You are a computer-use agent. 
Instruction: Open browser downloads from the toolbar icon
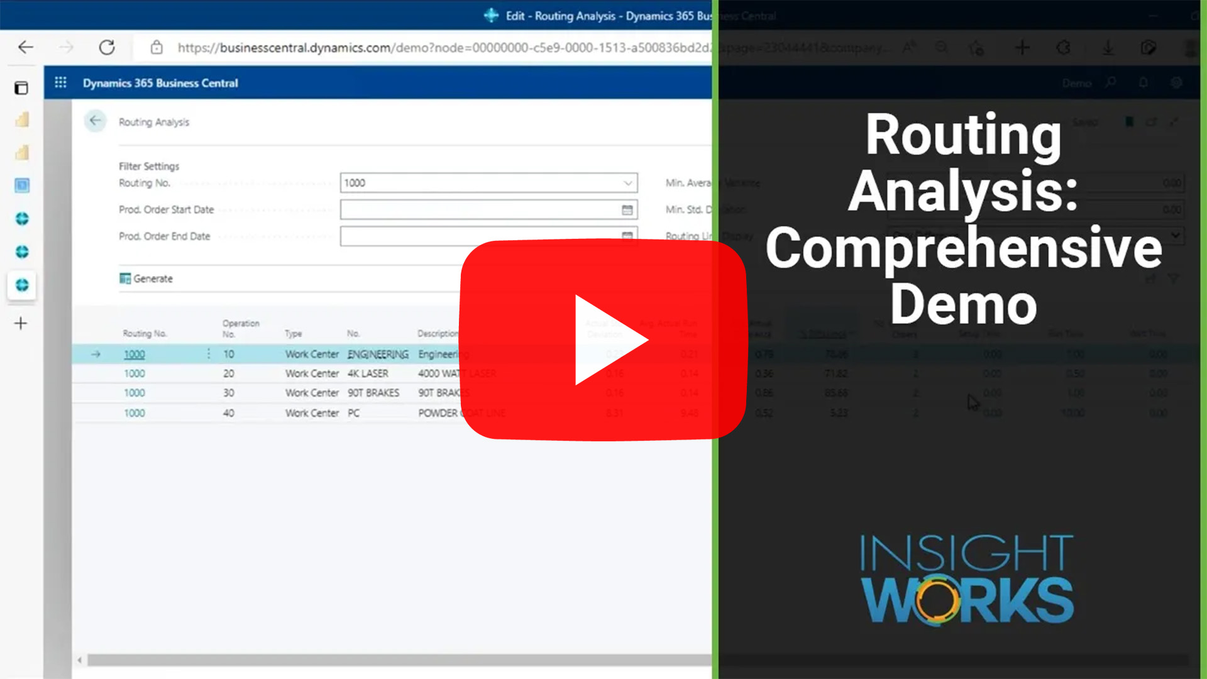pyautogui.click(x=1108, y=47)
